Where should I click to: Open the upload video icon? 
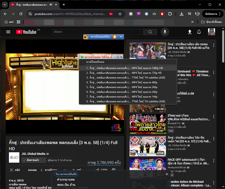pos(190,32)
